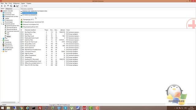Toggle the Raw Read Error Rate checkbox
The width and height of the screenshot is (196, 110).
pyautogui.click(x=21, y=32)
